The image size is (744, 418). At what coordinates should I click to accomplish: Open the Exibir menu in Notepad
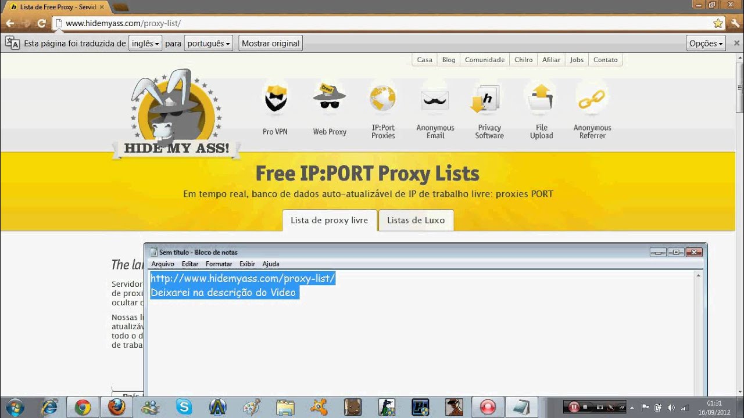247,264
